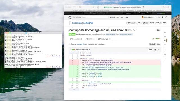Open Gist in GitHub navigation
The image size is (180, 101).
tap(118, 17)
